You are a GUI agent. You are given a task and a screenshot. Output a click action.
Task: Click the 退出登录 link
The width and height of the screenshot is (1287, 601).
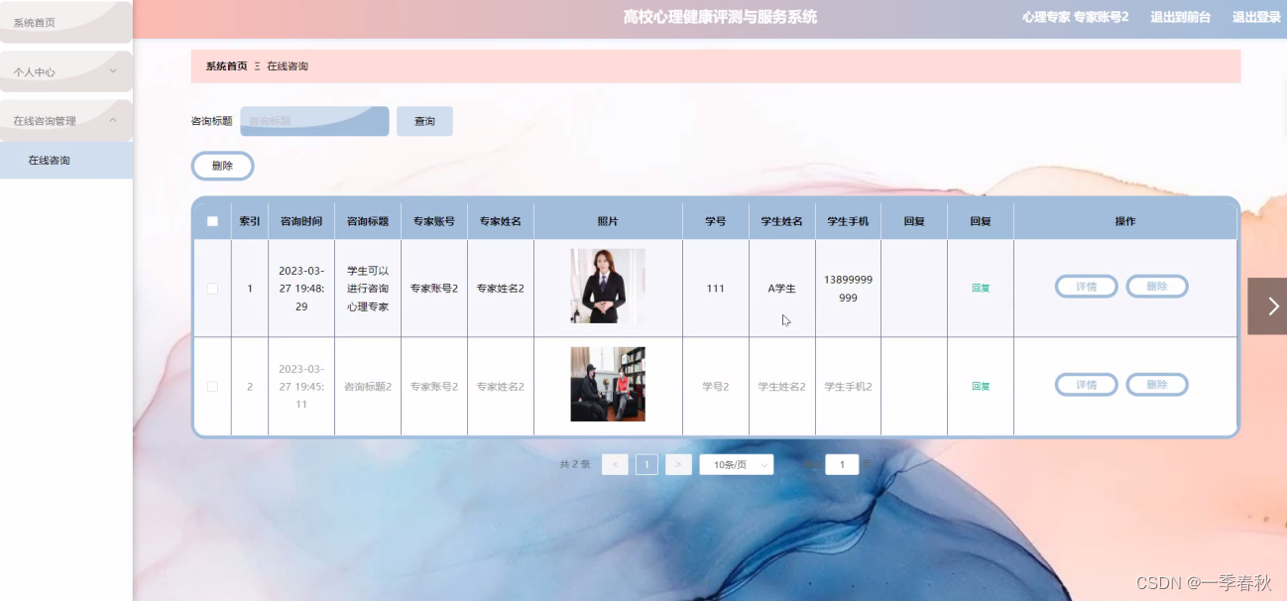click(1256, 17)
